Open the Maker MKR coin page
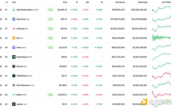The width and height of the screenshot is (175, 108). click(22, 95)
